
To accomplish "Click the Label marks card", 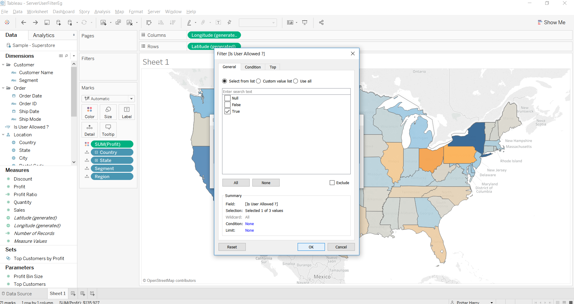I will pos(127,112).
